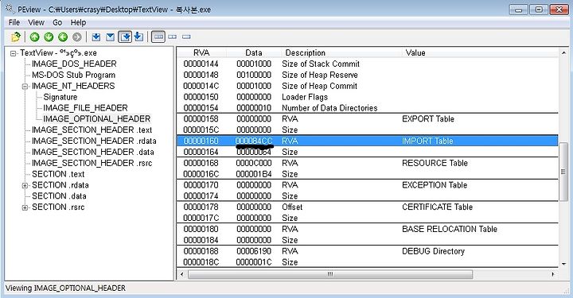Collapse the IMAGE_NT_HEADERS tree node
The height and width of the screenshot is (298, 573).
point(25,87)
